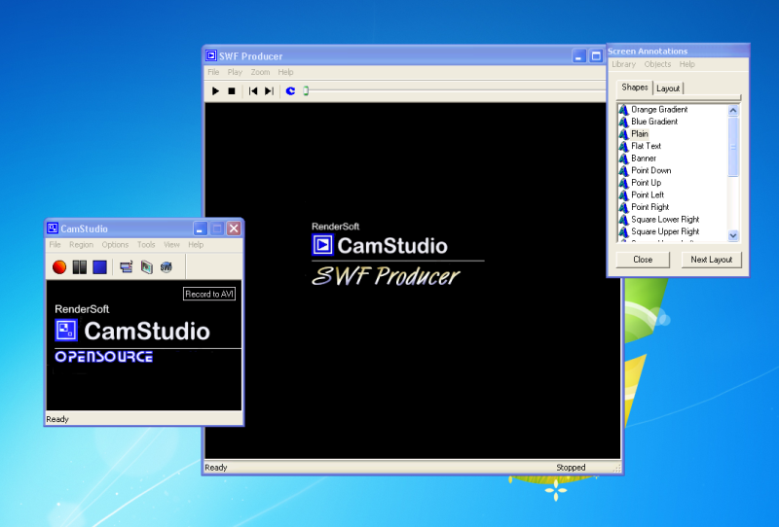
Task: Select Flat Text shape
Action: [x=646, y=146]
